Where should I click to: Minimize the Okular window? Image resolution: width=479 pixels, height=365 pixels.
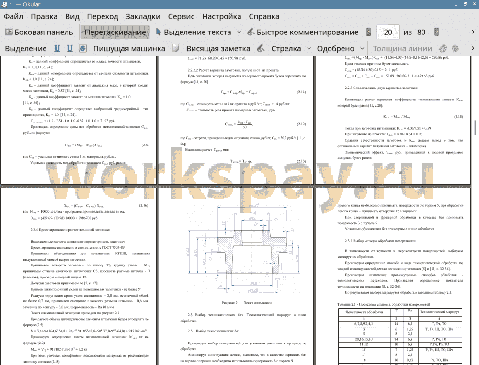pyautogui.click(x=456, y=4)
